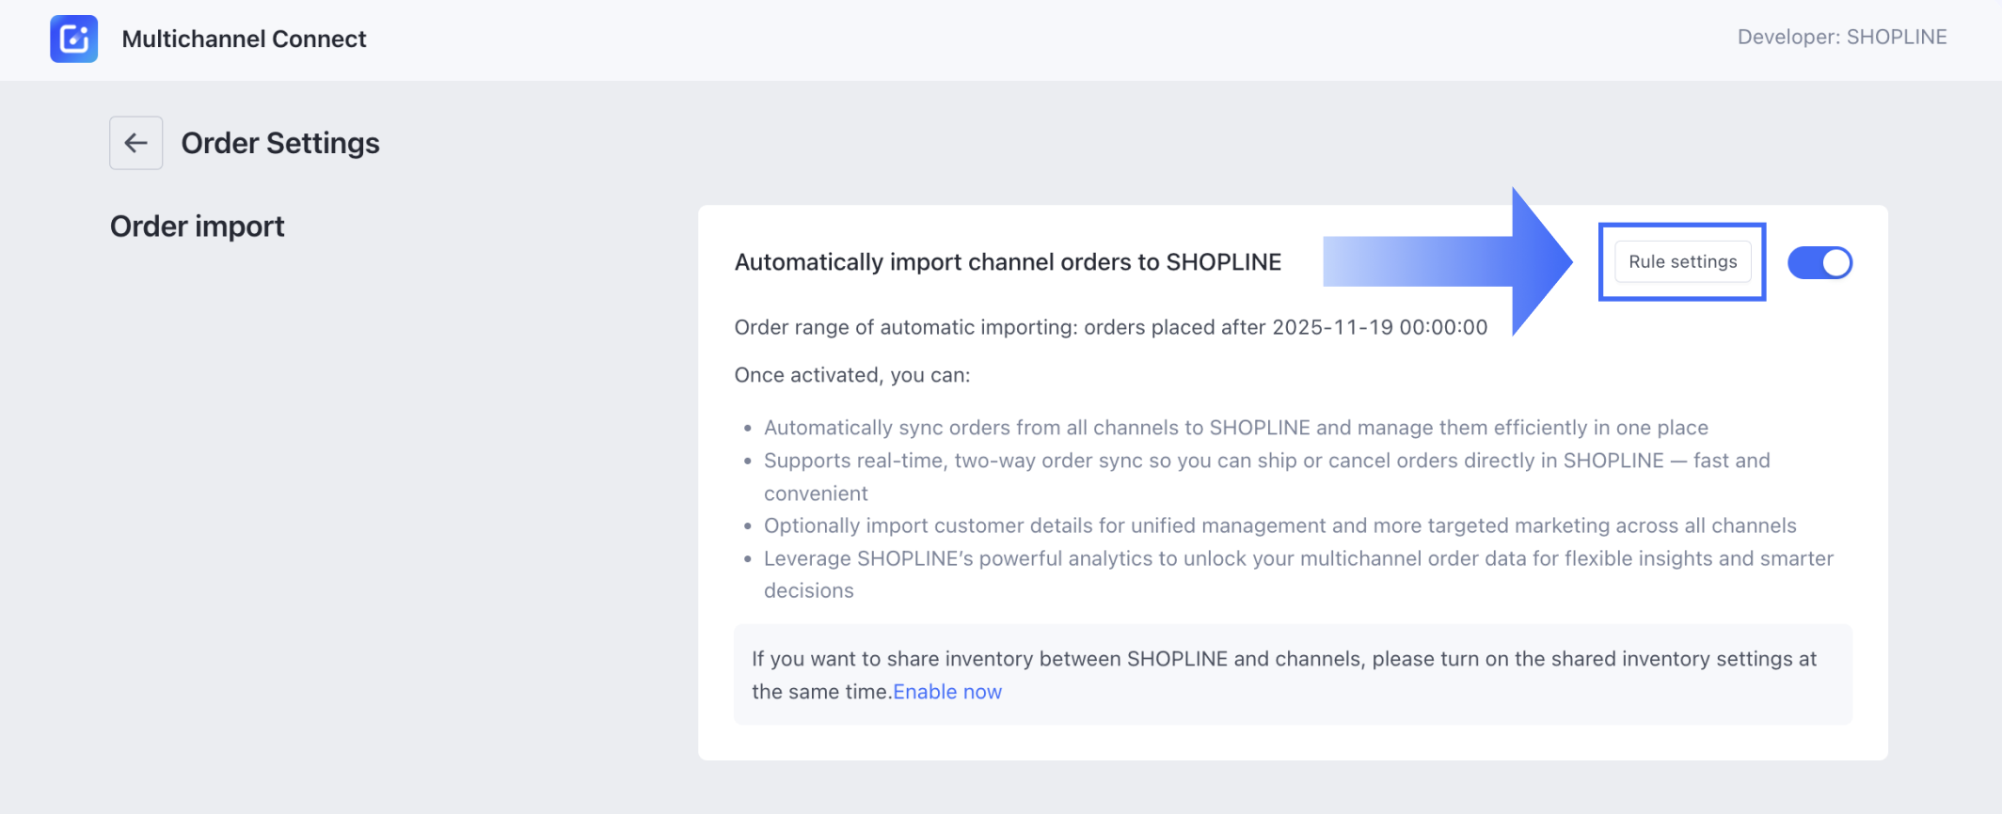Click the Once activated, you can text

[x=851, y=375]
